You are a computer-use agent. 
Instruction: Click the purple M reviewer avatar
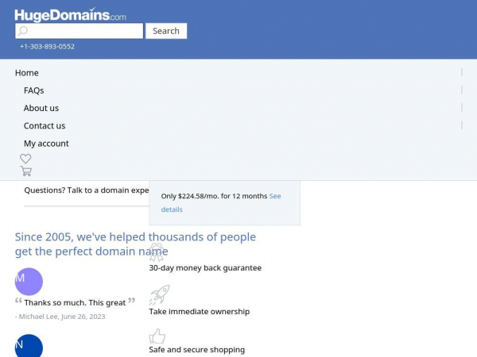(x=29, y=282)
